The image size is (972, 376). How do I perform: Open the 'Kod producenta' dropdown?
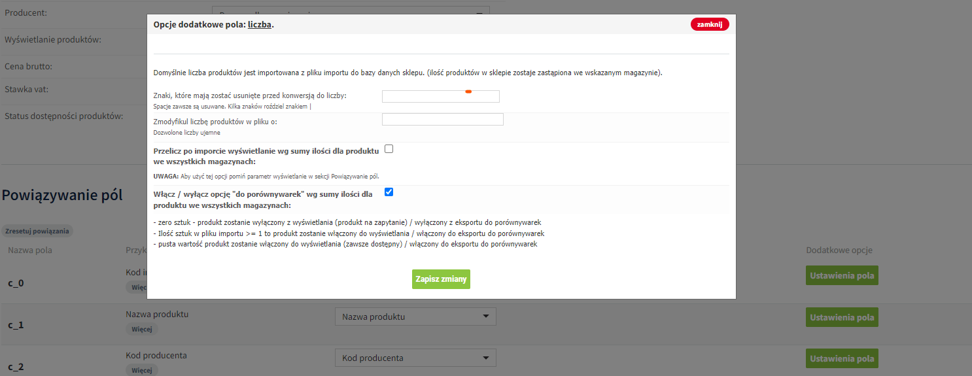point(415,358)
